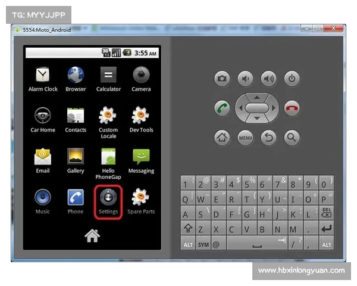Tap the battery status icon

point(127,52)
